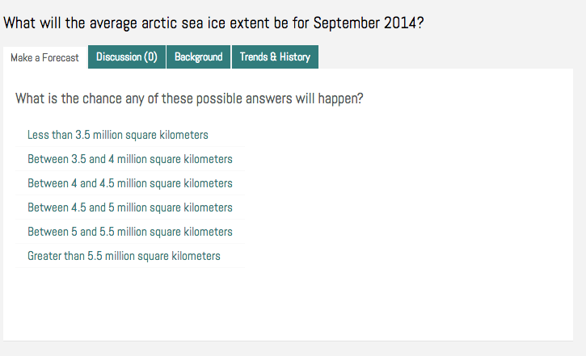The height and width of the screenshot is (356, 586).
Task: Select Between 3.5 and 4 million answer
Action: (130, 159)
